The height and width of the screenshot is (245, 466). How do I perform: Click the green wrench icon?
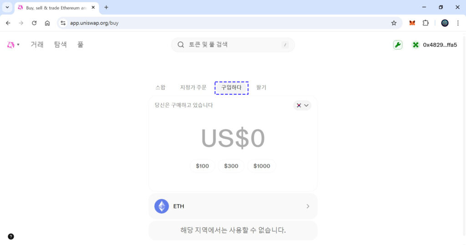tap(398, 45)
